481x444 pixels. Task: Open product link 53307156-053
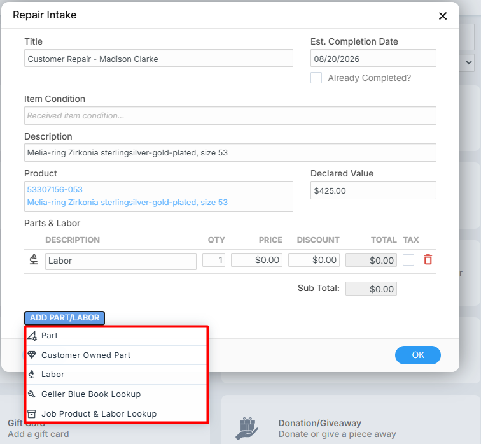[55, 189]
